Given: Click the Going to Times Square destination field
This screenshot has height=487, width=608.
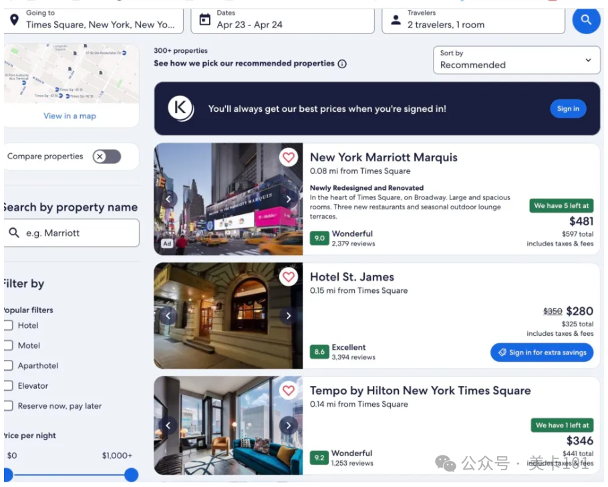Looking at the screenshot, I should (94, 20).
